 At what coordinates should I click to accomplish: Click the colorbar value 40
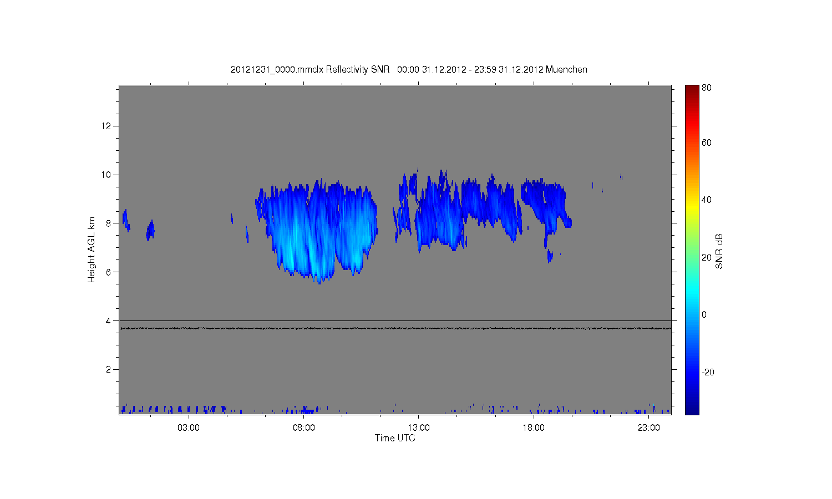(x=707, y=200)
